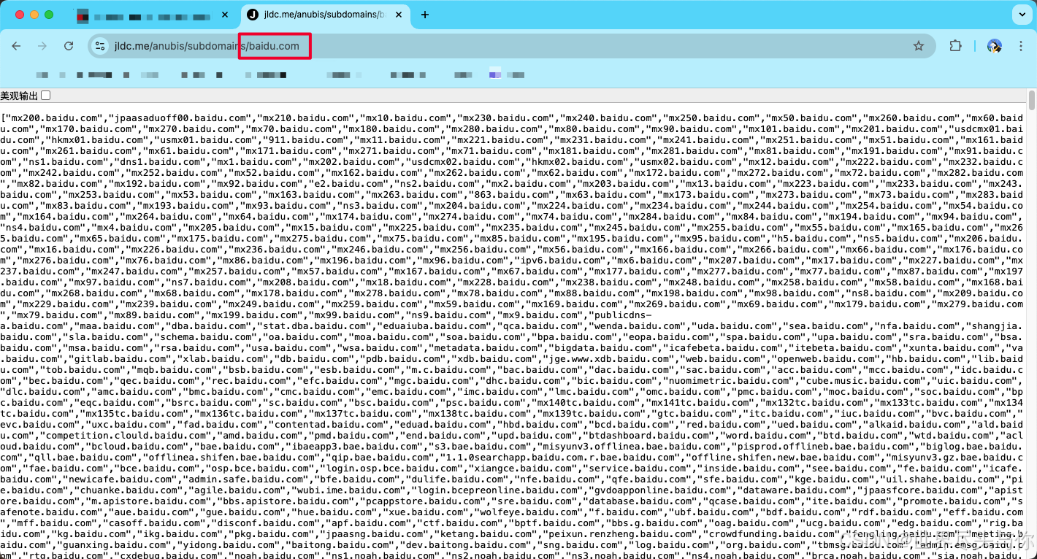Open the Chrome three-dot menu

coord(1021,46)
